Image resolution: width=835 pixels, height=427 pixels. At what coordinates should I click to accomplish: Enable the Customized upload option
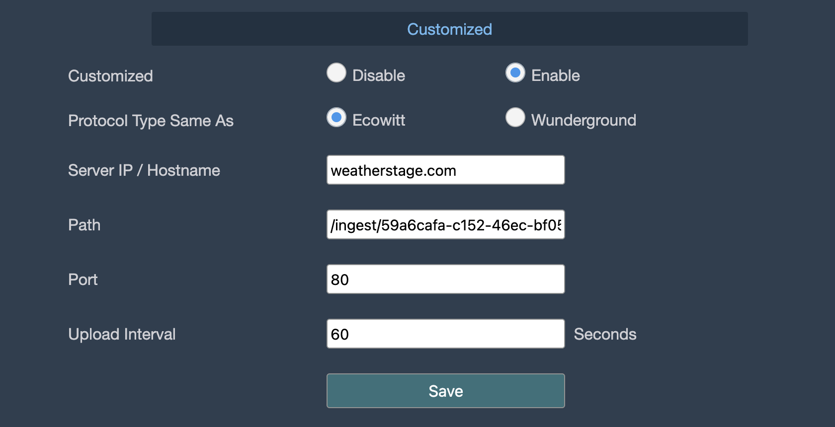coord(515,72)
